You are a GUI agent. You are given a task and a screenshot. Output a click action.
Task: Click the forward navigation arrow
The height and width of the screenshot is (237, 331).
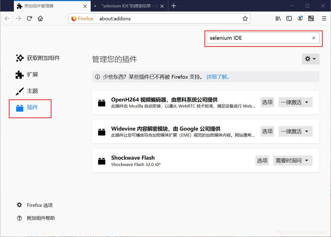tap(18, 19)
